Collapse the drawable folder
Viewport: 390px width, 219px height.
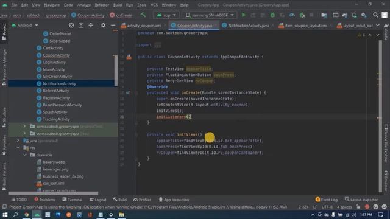pos(24,155)
